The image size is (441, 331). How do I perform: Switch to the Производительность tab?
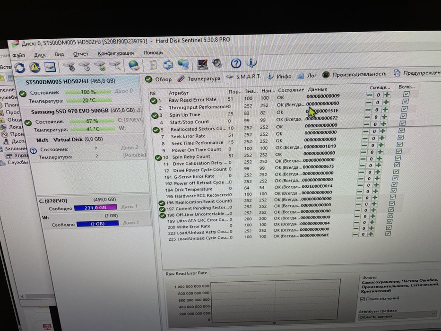(x=355, y=74)
